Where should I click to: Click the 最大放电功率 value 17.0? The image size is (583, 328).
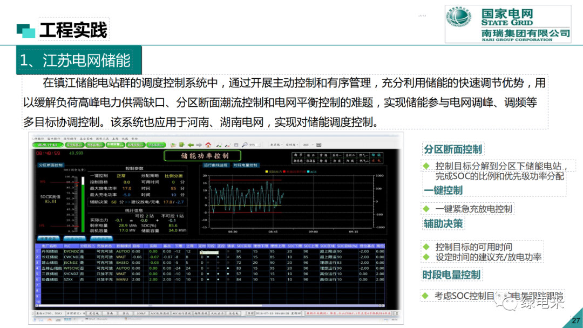coord(127,188)
